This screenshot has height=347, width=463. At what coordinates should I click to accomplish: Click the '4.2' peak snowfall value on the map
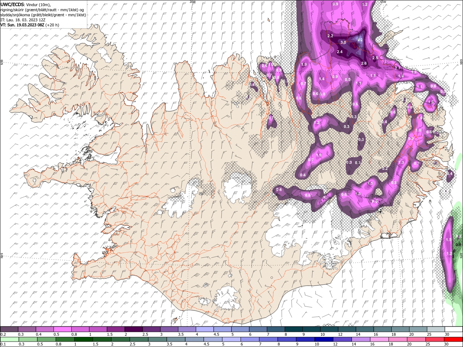(x=360, y=40)
